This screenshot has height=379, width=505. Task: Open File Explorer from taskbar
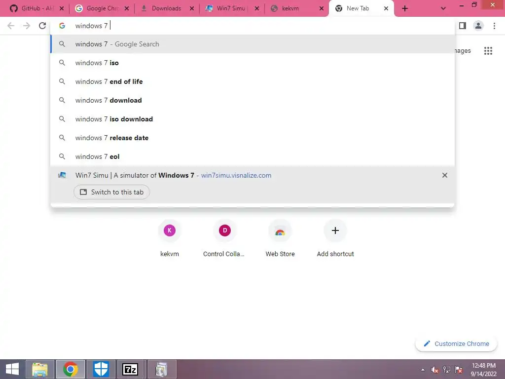(39, 369)
